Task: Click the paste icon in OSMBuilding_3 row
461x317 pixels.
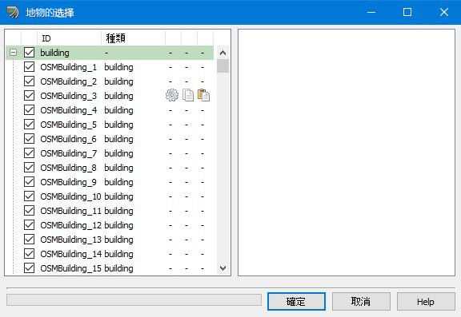Action: coord(203,95)
